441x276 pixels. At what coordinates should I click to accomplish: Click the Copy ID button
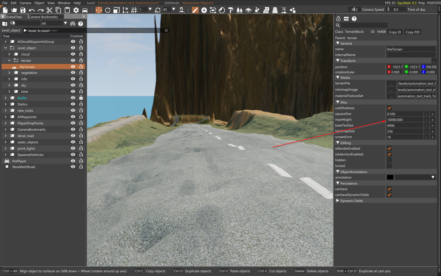[x=395, y=32]
